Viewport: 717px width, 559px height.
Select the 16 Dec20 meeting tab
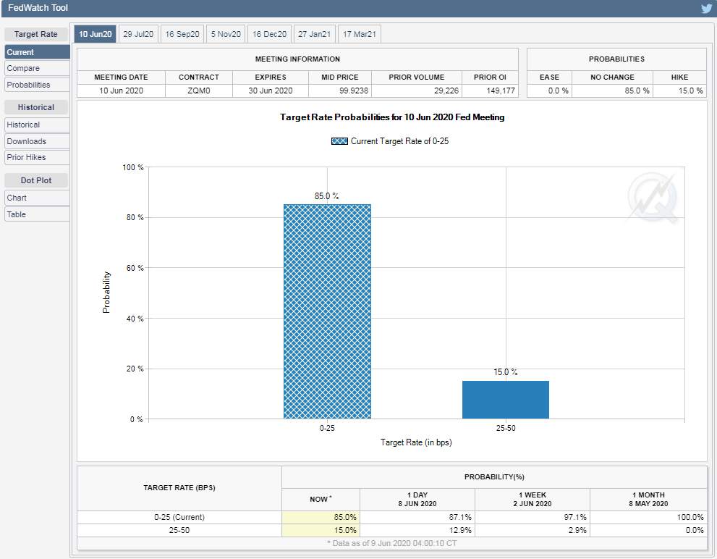coord(269,34)
